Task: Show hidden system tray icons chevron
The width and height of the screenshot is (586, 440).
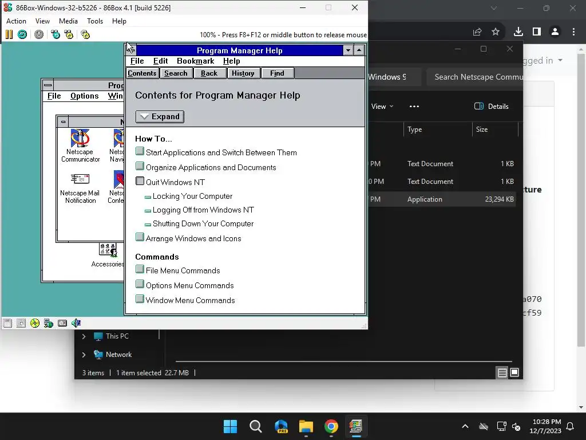Action: [465, 426]
